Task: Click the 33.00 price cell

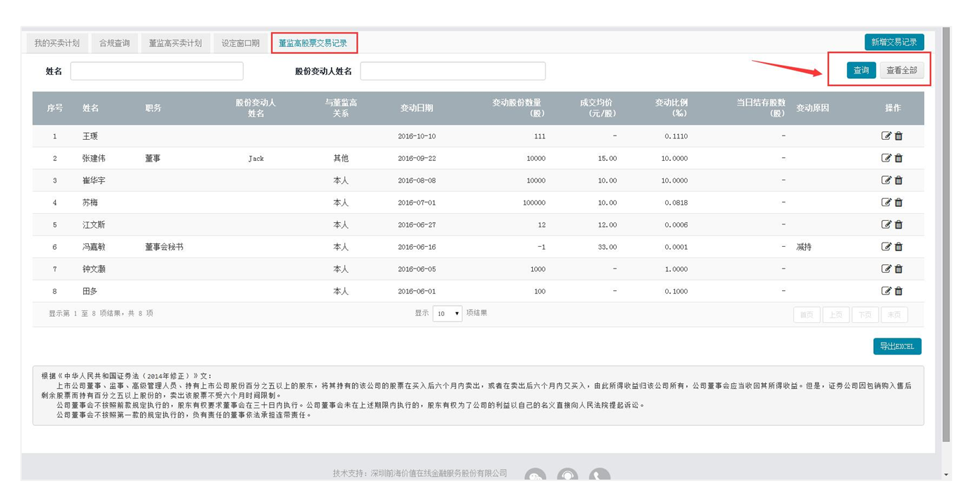Action: 607,247
